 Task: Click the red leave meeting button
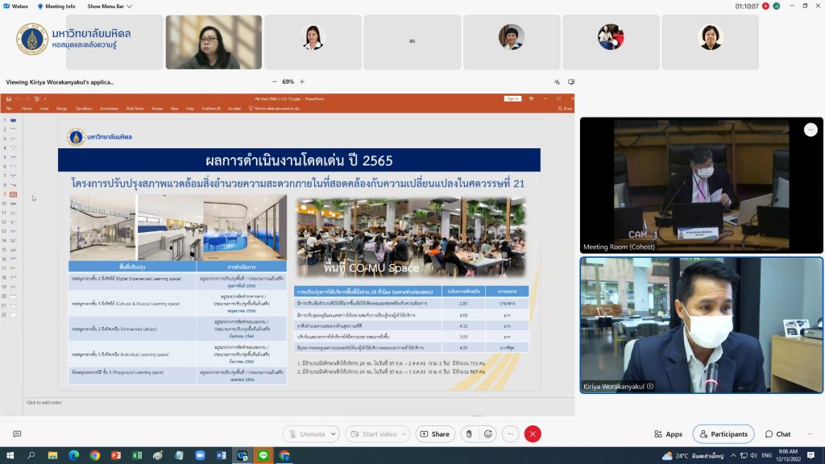(533, 433)
